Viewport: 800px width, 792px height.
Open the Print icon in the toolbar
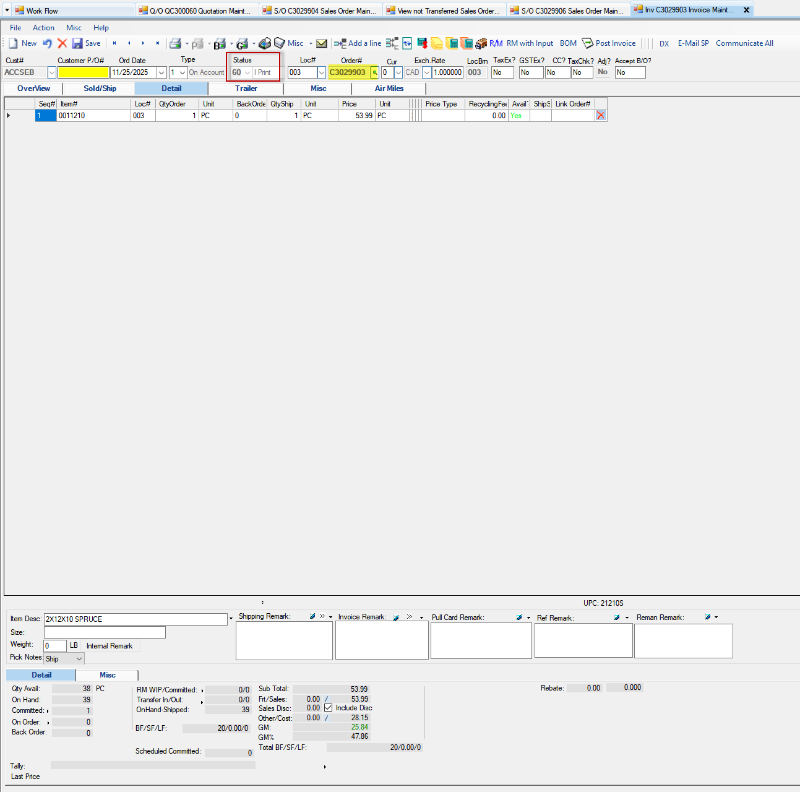pyautogui.click(x=176, y=43)
